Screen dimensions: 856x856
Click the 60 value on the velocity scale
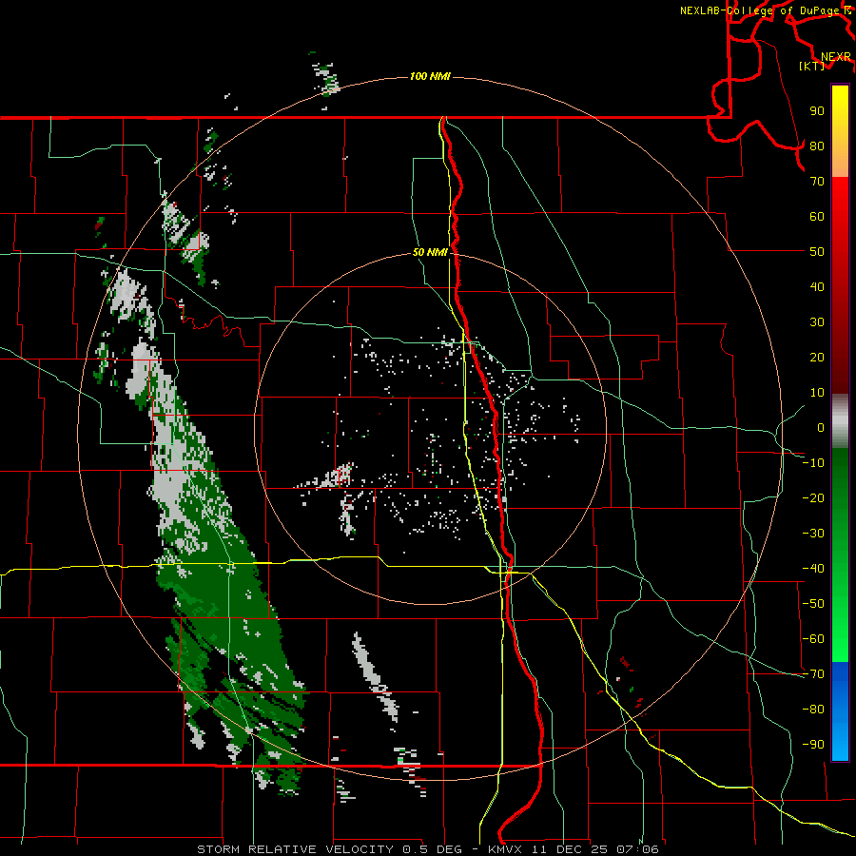pos(817,217)
